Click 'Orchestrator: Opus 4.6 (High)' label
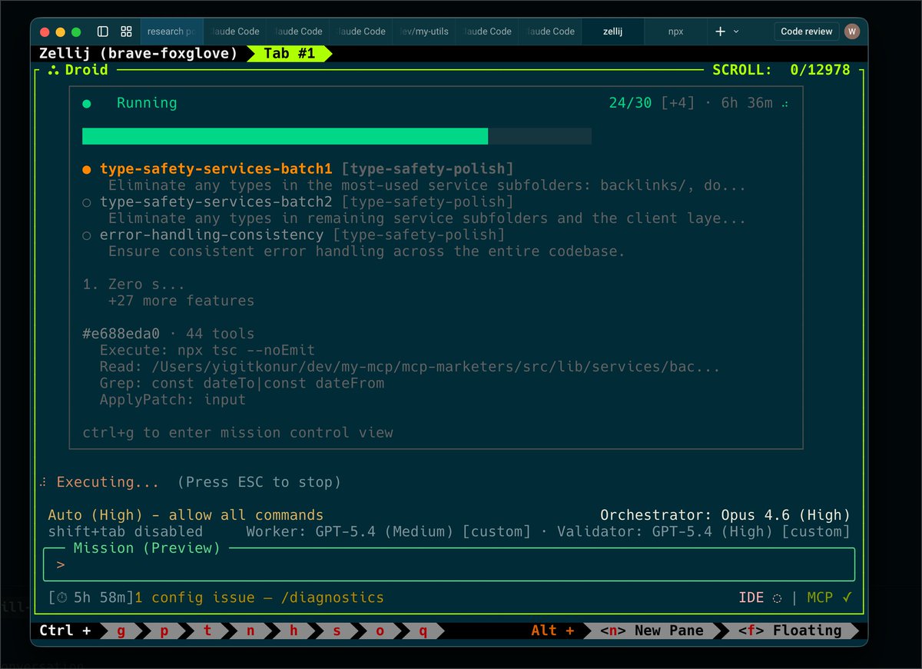The width and height of the screenshot is (922, 669). [x=725, y=515]
